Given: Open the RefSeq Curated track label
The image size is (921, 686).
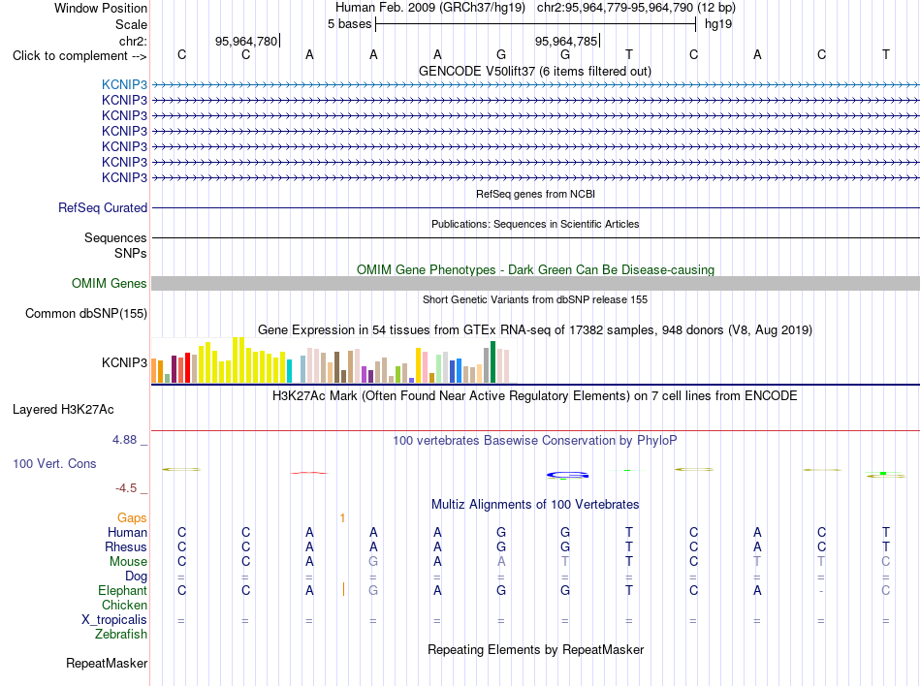Looking at the screenshot, I should click(102, 207).
